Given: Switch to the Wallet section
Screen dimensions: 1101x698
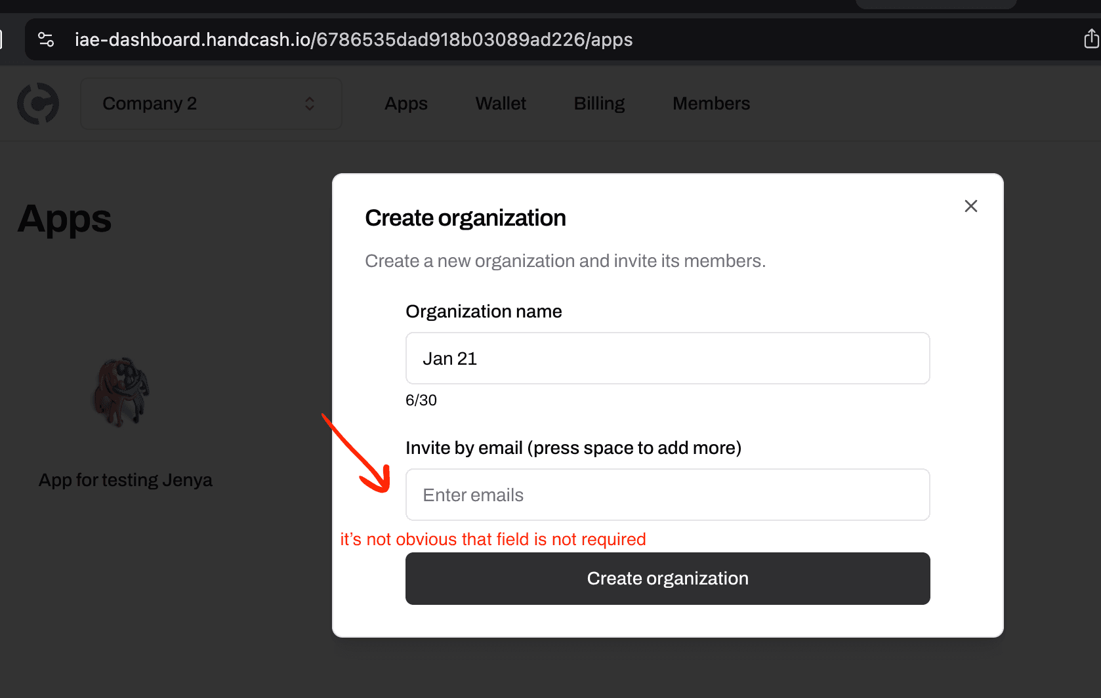Looking at the screenshot, I should (x=500, y=103).
